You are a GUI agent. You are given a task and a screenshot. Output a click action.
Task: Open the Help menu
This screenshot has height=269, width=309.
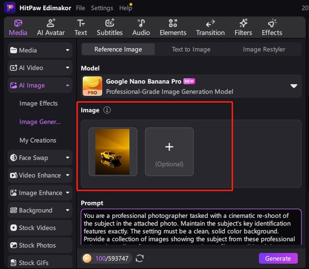125,8
